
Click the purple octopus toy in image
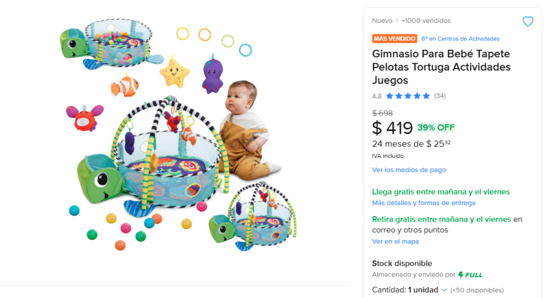pyautogui.click(x=212, y=74)
